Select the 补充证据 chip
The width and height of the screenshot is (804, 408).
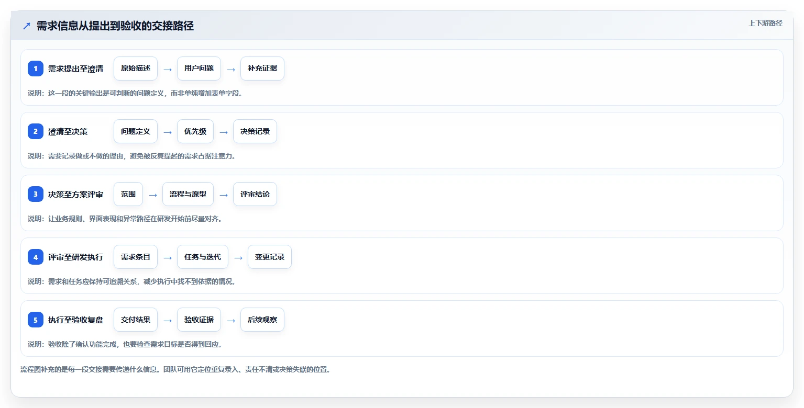pyautogui.click(x=262, y=69)
